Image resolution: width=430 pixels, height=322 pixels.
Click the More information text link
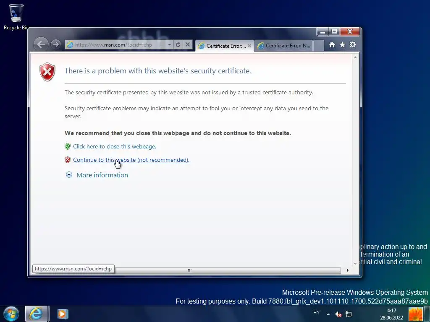point(102,175)
